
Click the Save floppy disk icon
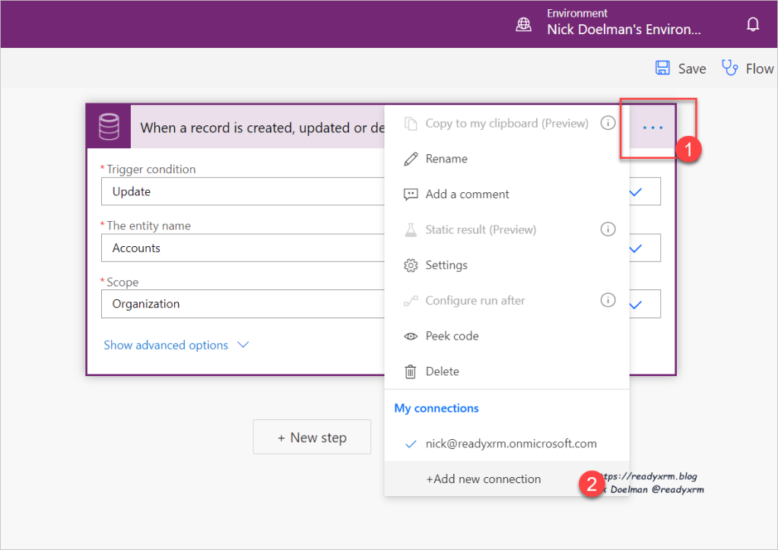tap(663, 68)
